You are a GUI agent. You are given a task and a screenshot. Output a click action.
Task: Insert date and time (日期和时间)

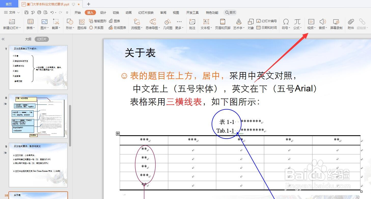266,28
